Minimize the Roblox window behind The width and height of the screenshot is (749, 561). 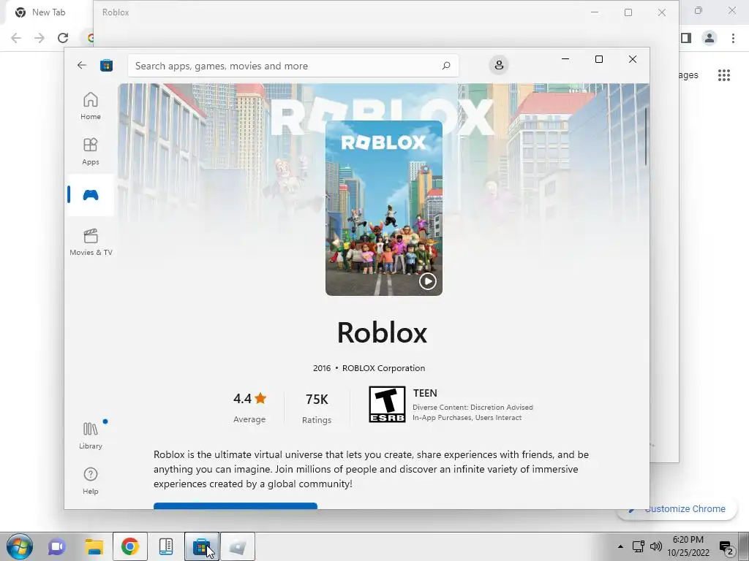[595, 13]
